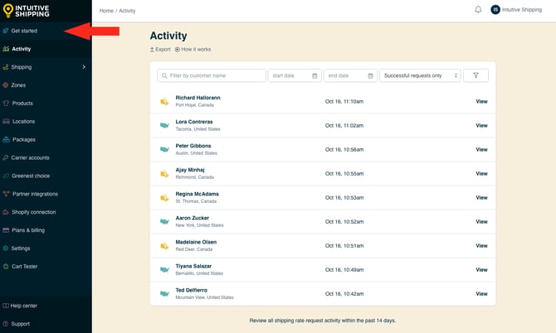
Task: Click Home in the breadcrumb
Action: click(106, 11)
